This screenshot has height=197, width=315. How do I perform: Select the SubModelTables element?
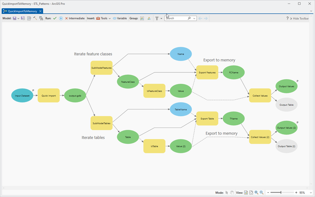tap(102, 123)
